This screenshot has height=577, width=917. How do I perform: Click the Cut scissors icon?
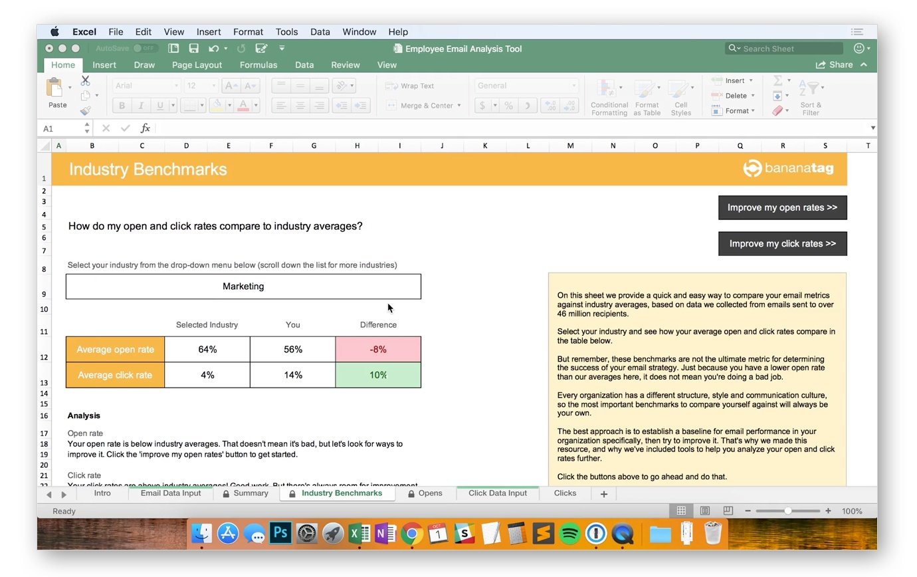coord(85,80)
